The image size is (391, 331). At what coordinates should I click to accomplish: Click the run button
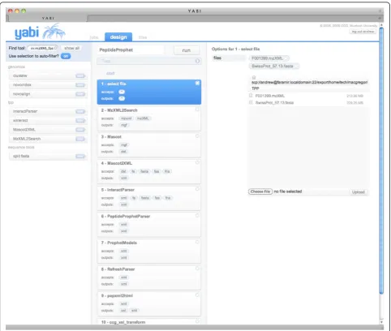tap(187, 50)
